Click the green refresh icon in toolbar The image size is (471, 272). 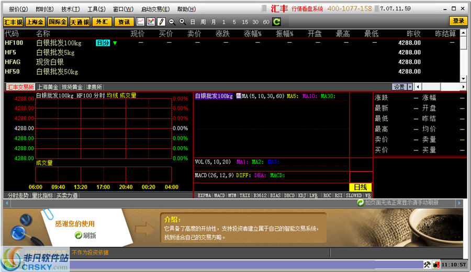[x=276, y=21]
